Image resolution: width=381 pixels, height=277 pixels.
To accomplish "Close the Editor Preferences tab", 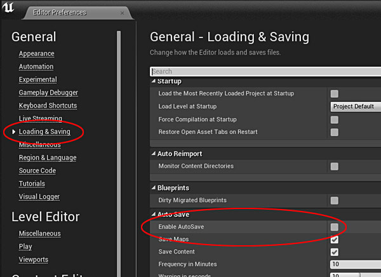I will (x=123, y=13).
